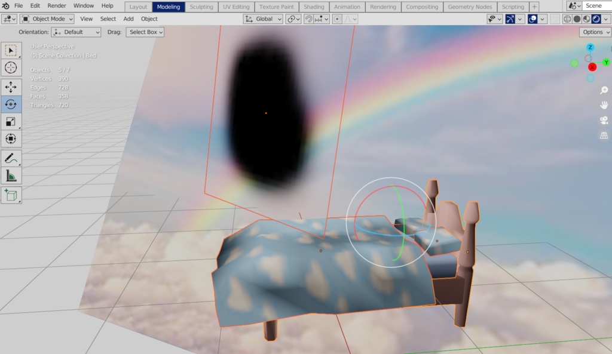Open proportional falloff dropdown
Screen dimensions: 612x354
click(x=350, y=19)
